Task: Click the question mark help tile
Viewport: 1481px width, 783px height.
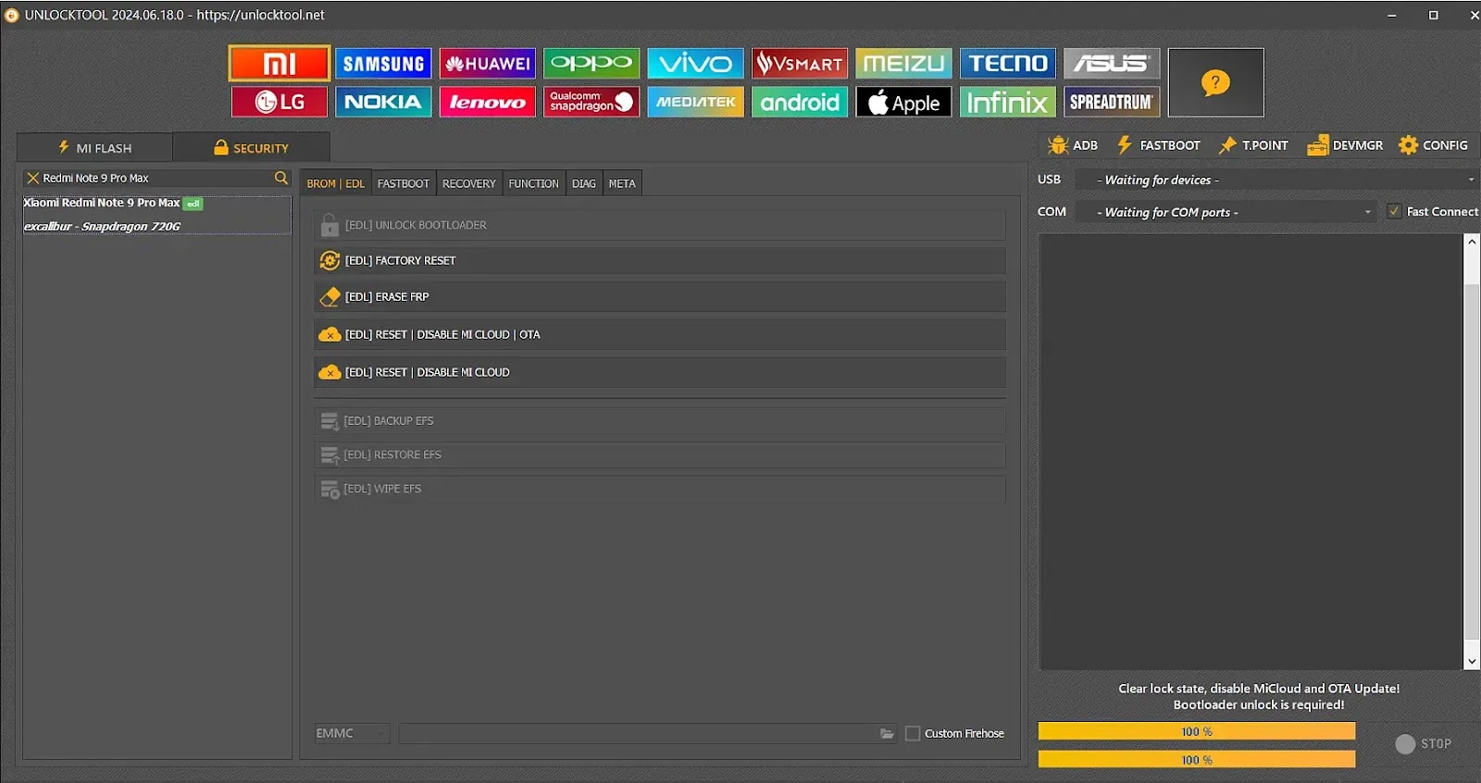Action: [1215, 82]
